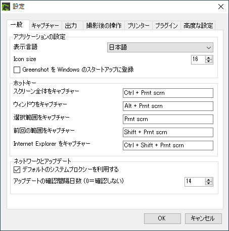Click the Greenshot icon in the title bar
The image size is (229, 231).
click(6, 7)
